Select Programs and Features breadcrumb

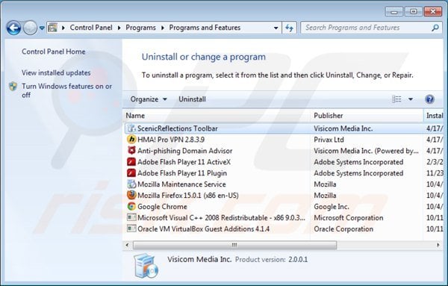point(205,28)
